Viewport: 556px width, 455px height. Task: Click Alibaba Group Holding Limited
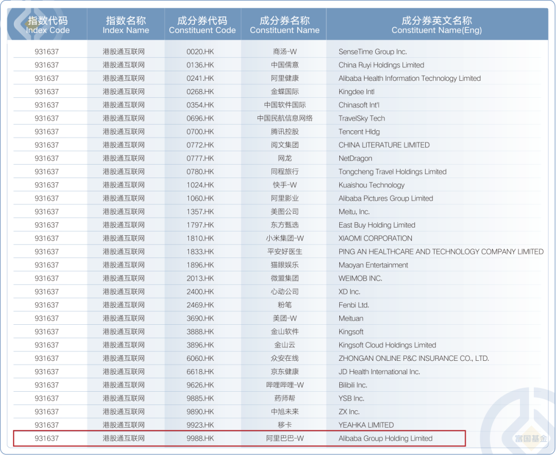pos(386,439)
